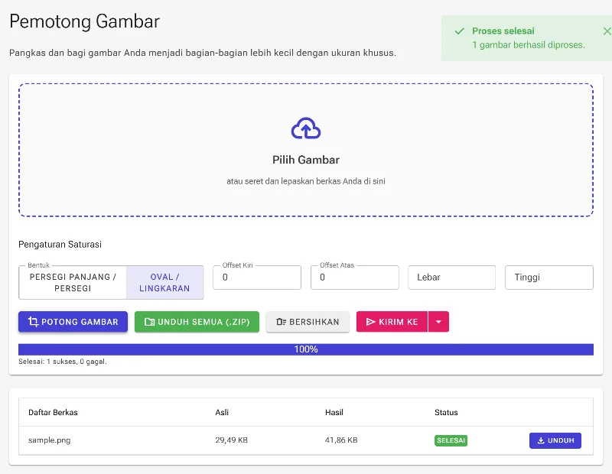Click the Status column header

(446, 412)
